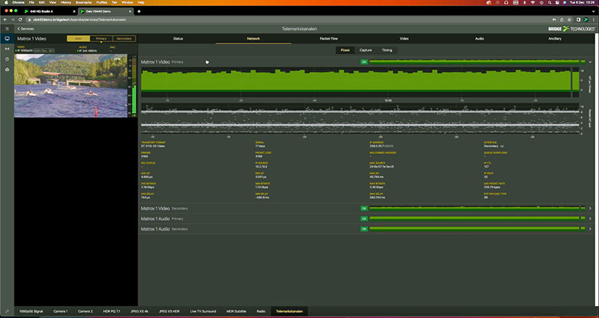Image resolution: width=599 pixels, height=318 pixels.
Task: Click the wrench icon at bottom left
Action: point(7,311)
